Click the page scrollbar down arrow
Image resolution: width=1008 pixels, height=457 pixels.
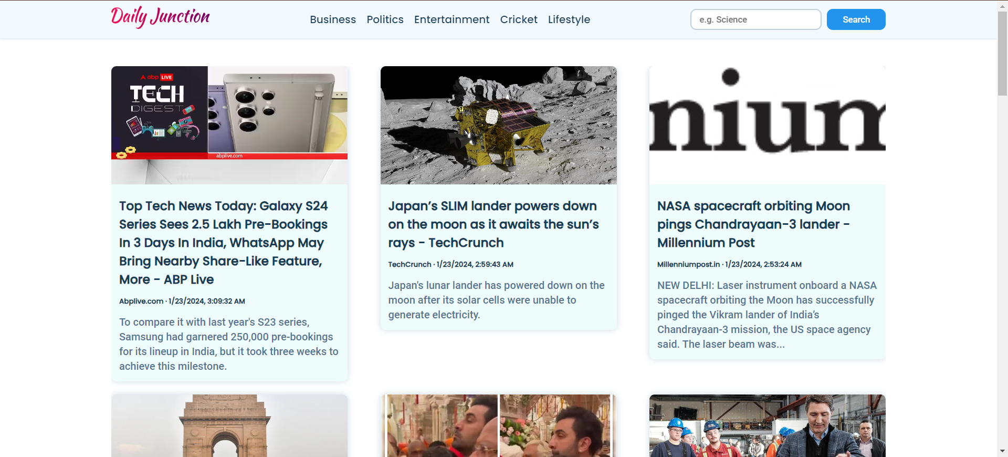point(1003,451)
